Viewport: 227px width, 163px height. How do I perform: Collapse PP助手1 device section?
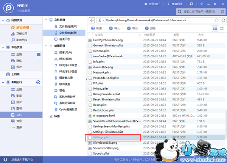click(3, 82)
